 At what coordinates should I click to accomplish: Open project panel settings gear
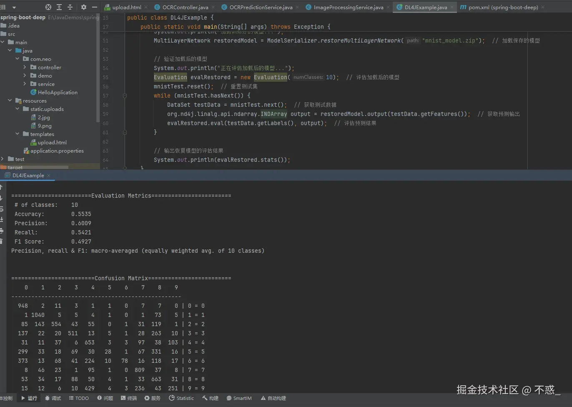coord(84,7)
